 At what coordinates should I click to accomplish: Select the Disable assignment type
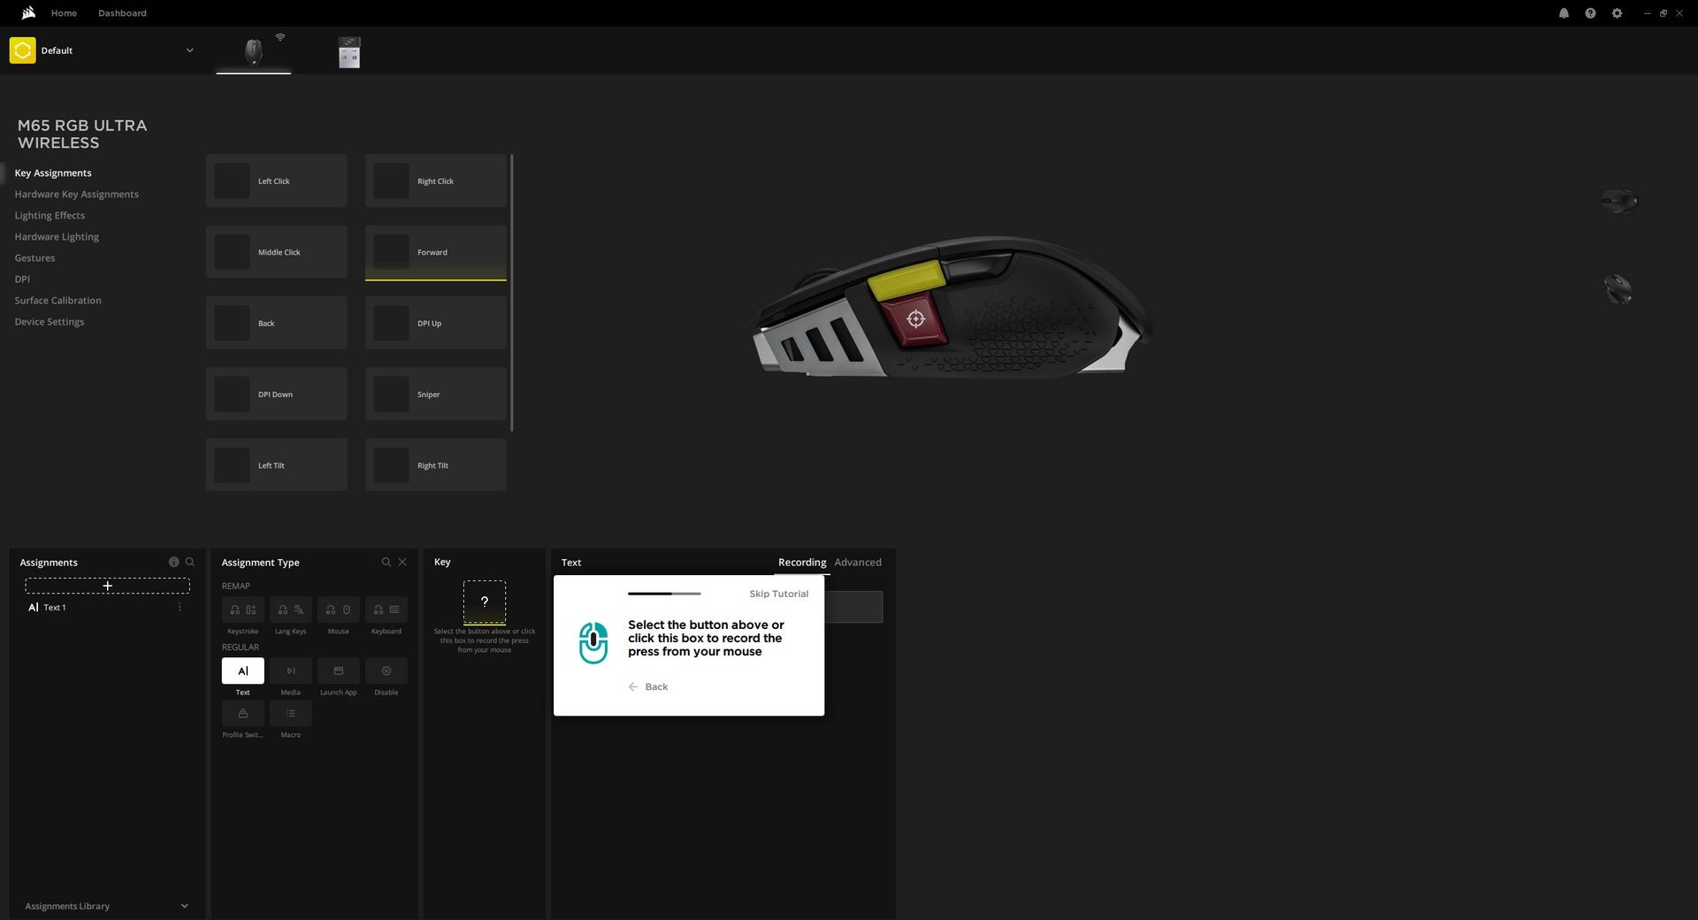(386, 671)
